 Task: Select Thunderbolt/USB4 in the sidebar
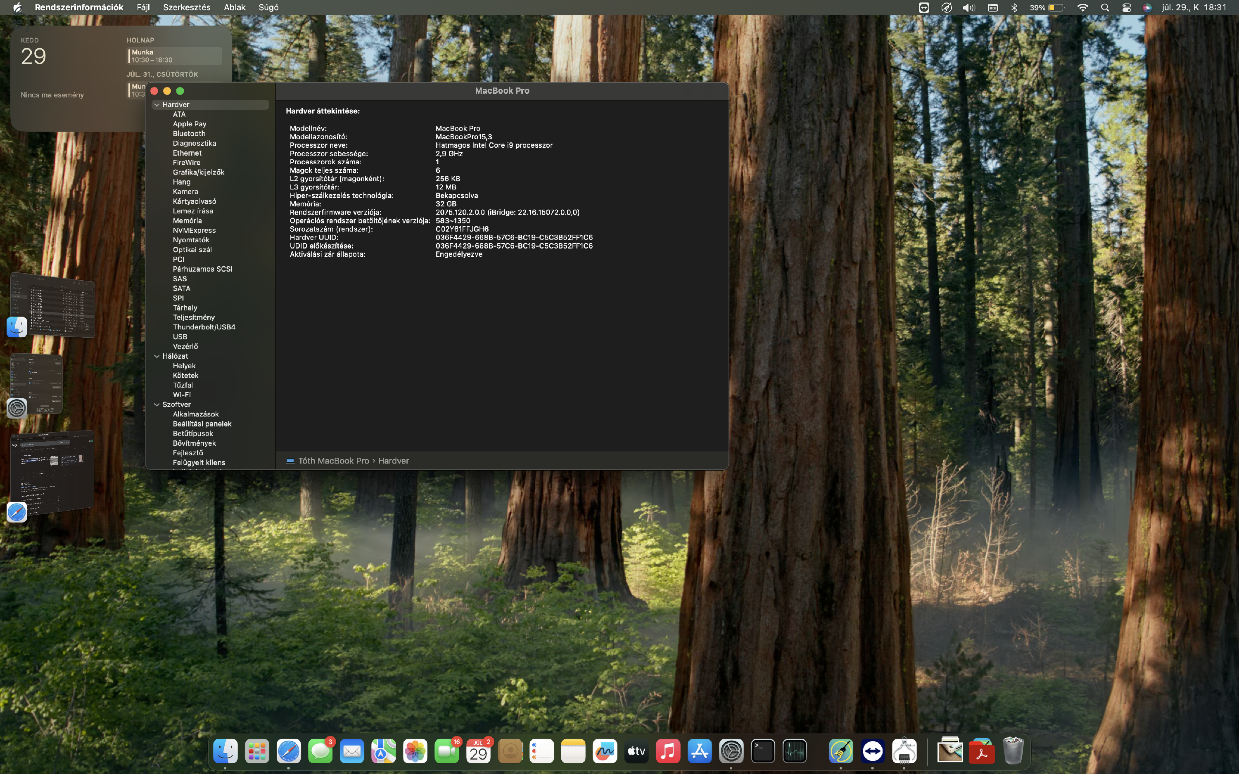[x=204, y=327]
